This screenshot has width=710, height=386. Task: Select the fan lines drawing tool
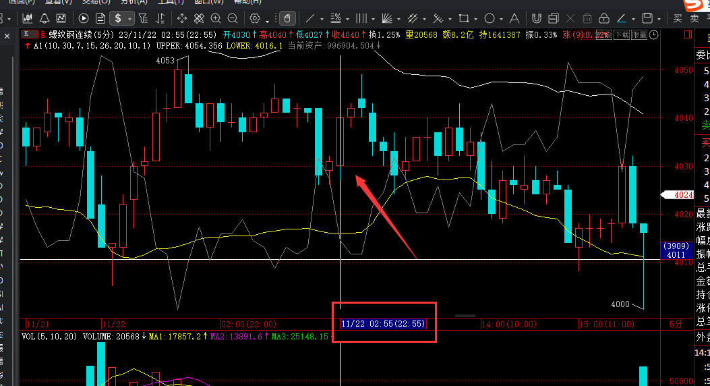[x=387, y=19]
